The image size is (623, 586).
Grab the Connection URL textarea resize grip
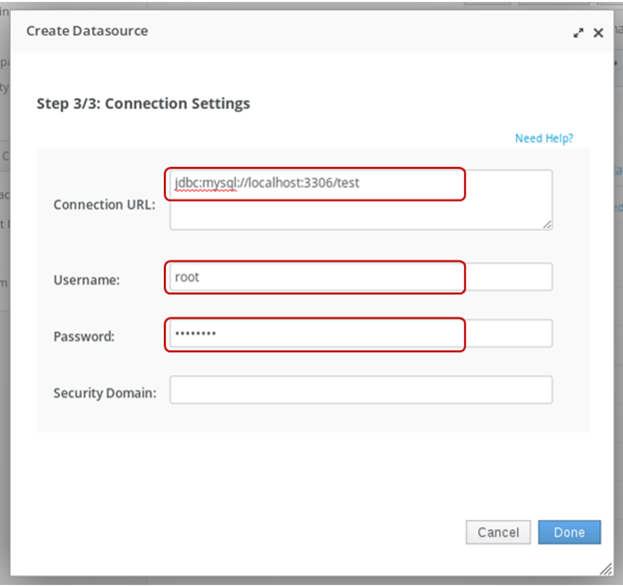click(x=546, y=225)
